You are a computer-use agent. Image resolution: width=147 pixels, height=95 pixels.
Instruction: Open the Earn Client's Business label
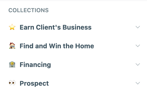56,27
